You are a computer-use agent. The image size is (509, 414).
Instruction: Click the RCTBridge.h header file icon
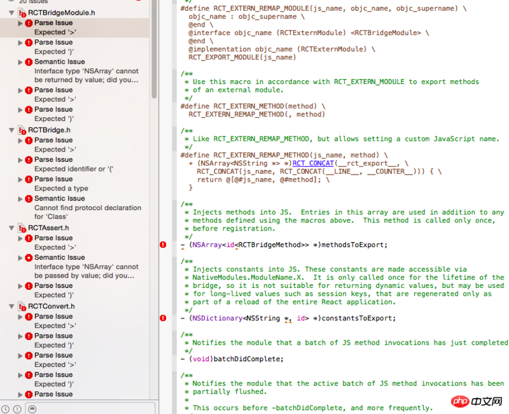coord(22,130)
